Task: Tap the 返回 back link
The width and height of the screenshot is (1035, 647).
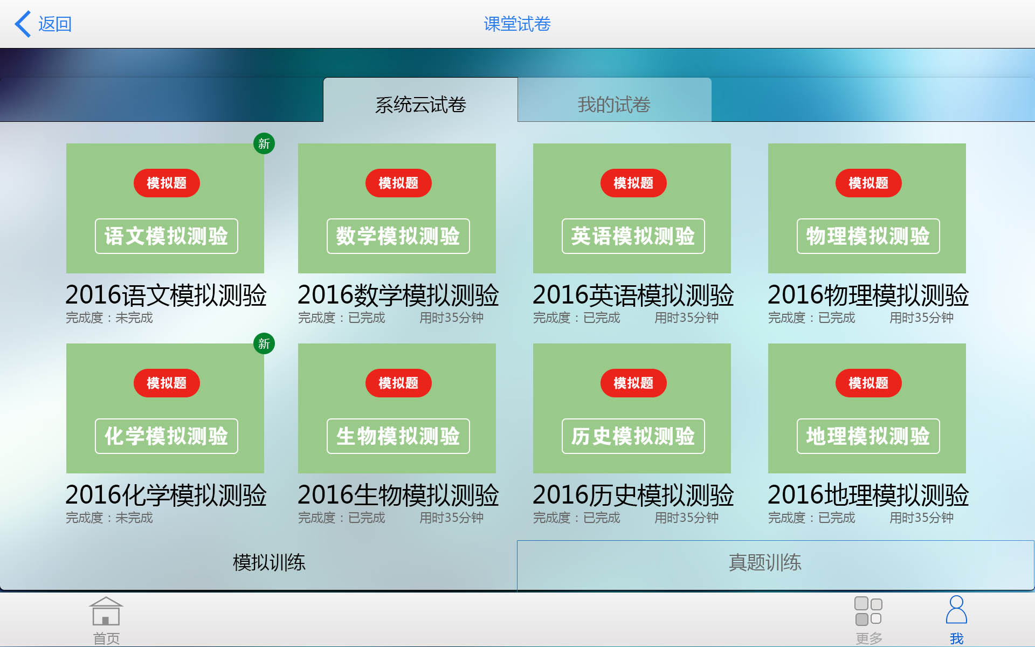Action: click(x=54, y=23)
